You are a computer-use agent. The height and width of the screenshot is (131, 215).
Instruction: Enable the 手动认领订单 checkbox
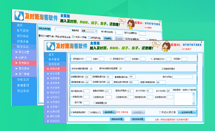[x=159, y=112]
